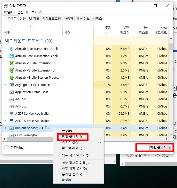Click the 53.5MB memory value
Image resolution: width=177 pixels, height=188 pixels.
(124, 113)
